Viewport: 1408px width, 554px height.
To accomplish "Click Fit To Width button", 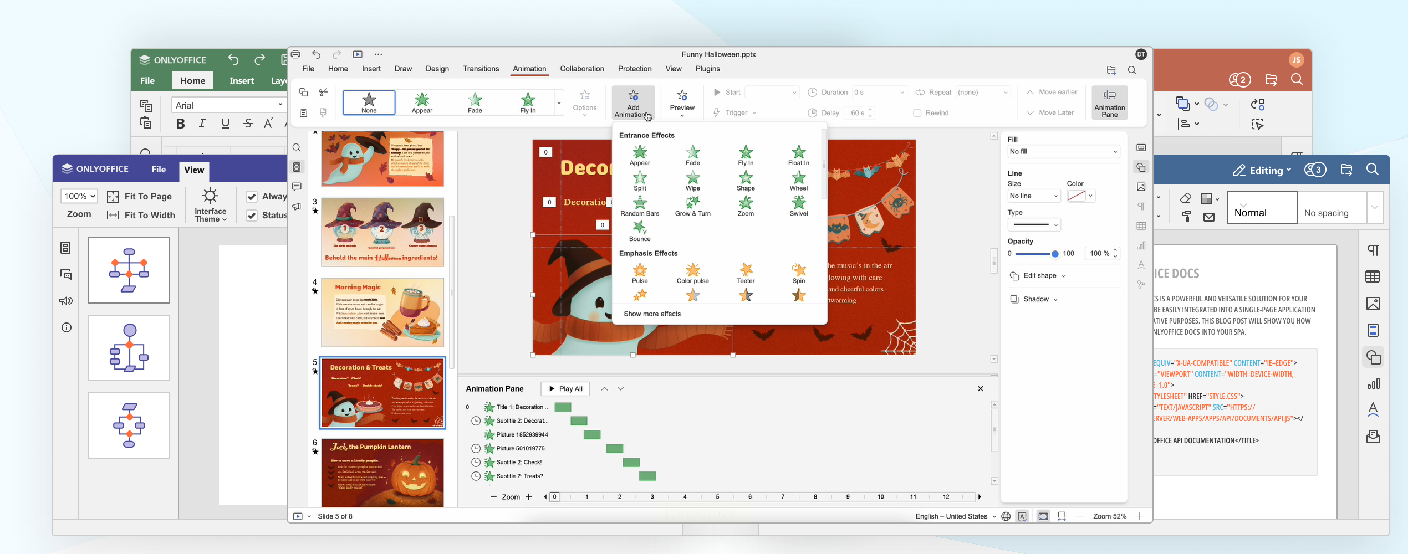I will 141,216.
